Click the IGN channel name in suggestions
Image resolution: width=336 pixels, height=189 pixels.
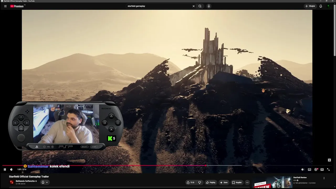295,180
